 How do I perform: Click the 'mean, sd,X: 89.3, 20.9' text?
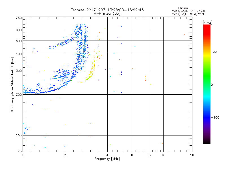click(x=188, y=14)
